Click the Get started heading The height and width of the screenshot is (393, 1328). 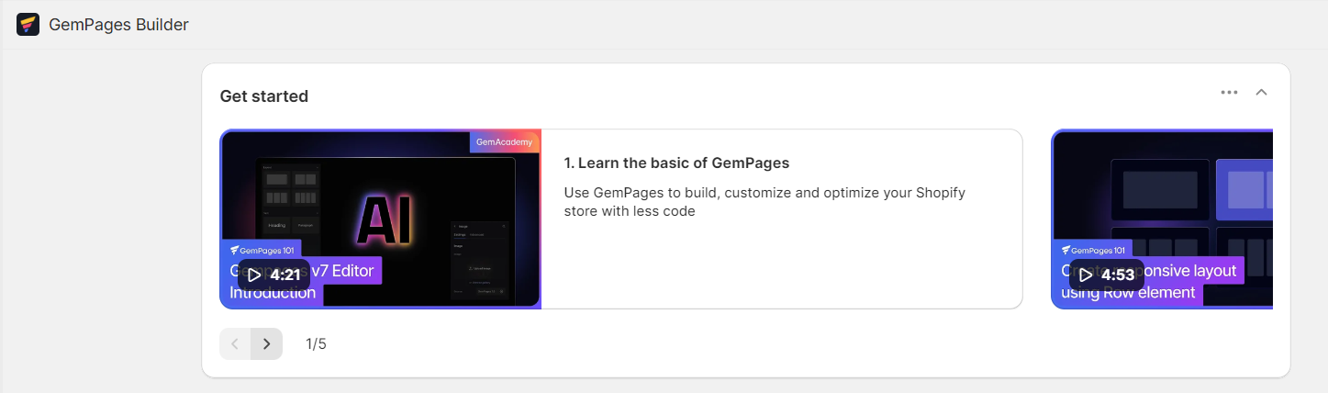(264, 96)
